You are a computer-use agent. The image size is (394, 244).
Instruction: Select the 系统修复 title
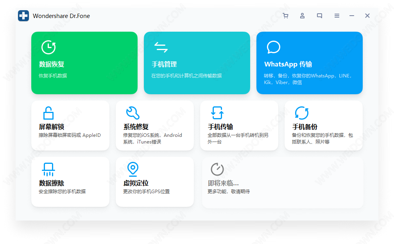pos(136,127)
